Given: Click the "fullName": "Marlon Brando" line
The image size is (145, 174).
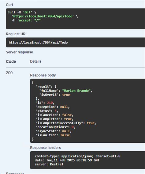Looking at the screenshot, I should click(66, 91).
